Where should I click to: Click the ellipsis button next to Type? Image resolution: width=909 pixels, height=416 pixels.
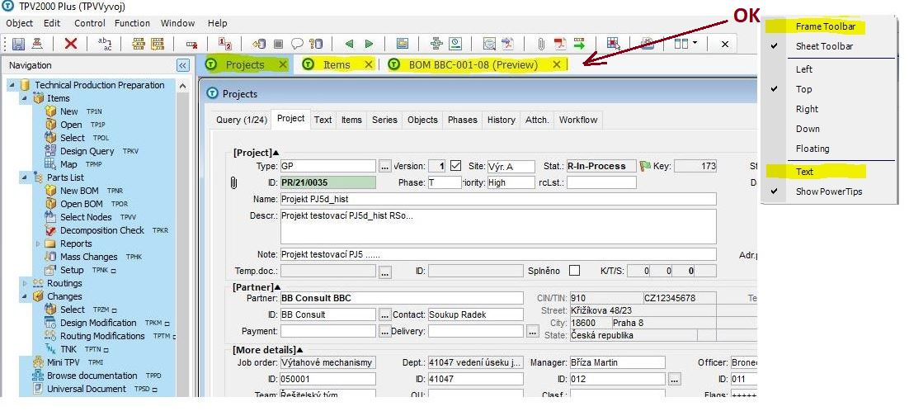385,166
